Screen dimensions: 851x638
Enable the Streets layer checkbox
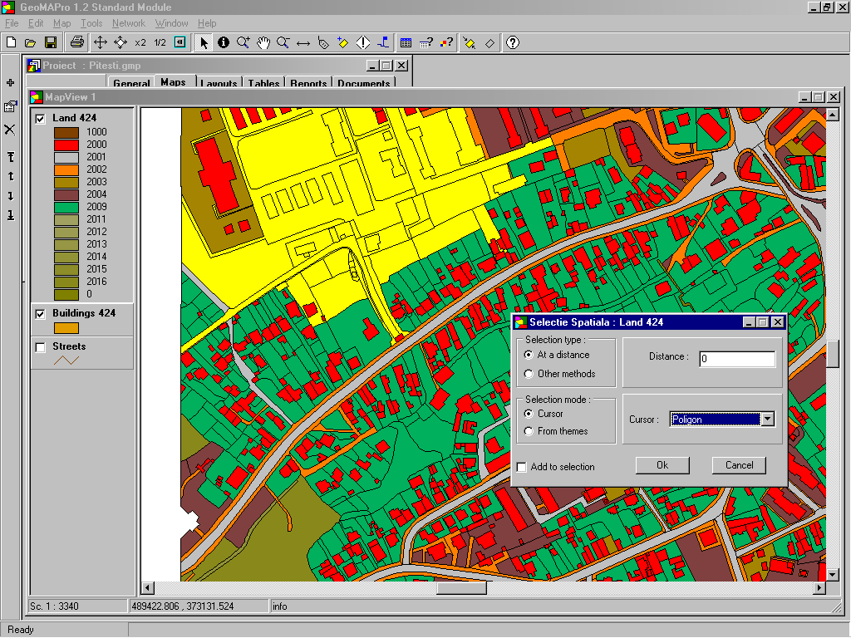pos(40,347)
